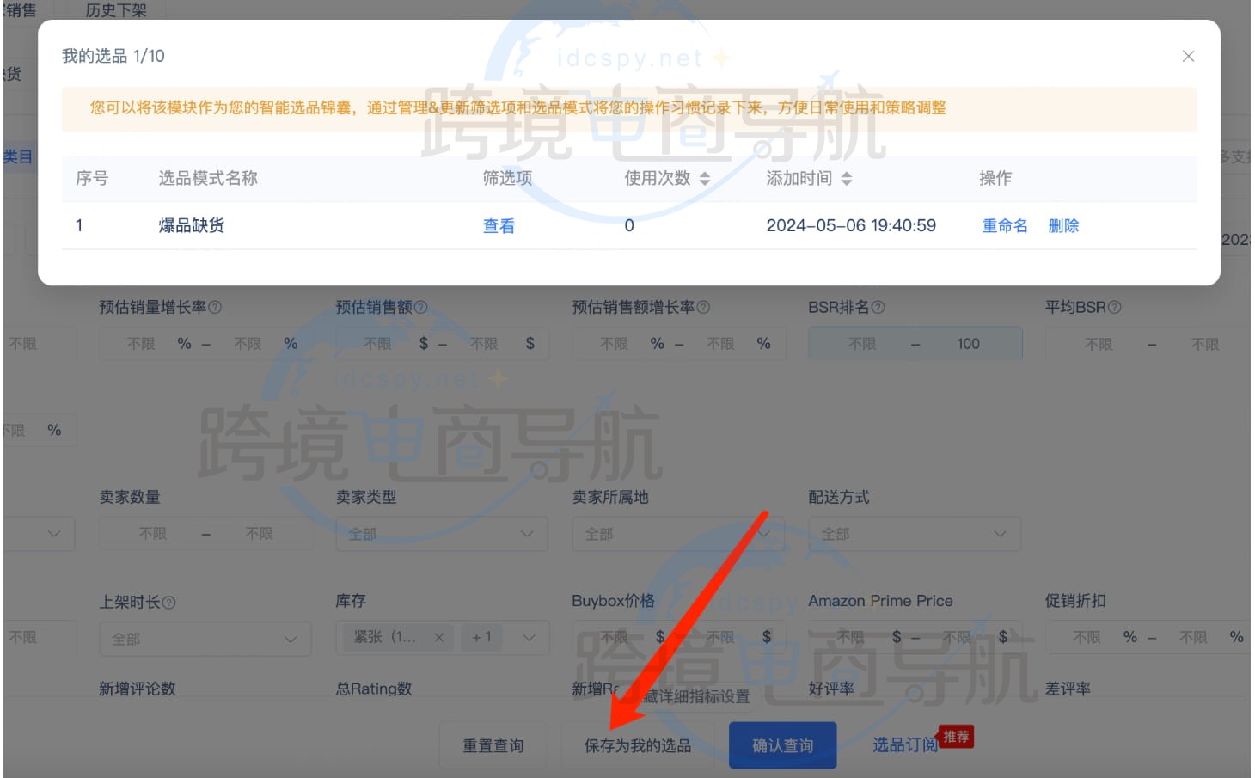Sort the table by 使用次数 column
The height and width of the screenshot is (778, 1255).
[705, 178]
